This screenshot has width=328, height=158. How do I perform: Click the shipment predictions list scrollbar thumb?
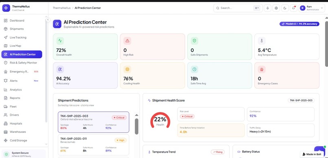click(136, 126)
